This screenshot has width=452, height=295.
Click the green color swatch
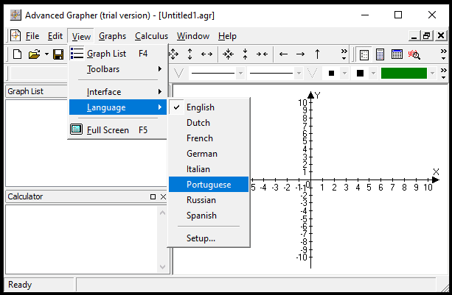coord(403,73)
